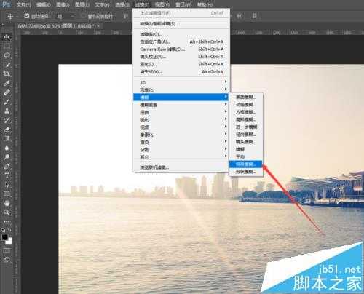
Task: Select the horizontal Type tool
Action: point(7,175)
